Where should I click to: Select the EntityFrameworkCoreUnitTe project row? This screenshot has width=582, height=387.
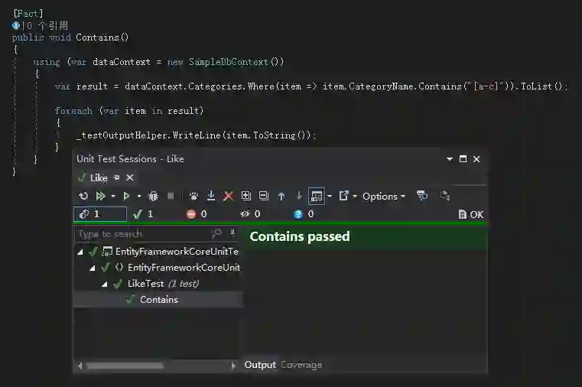click(158, 252)
